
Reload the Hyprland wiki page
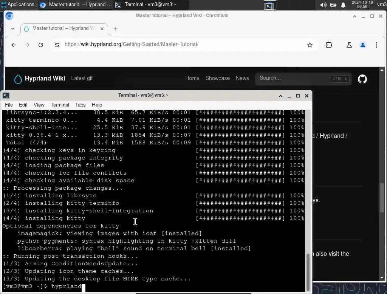tap(41, 45)
